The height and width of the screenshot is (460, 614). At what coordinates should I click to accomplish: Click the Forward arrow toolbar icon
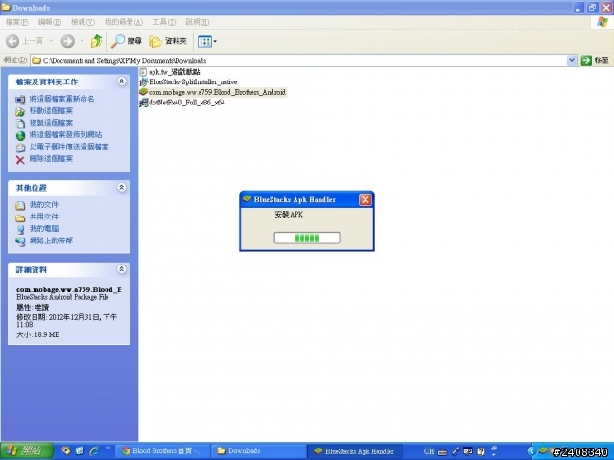click(68, 41)
